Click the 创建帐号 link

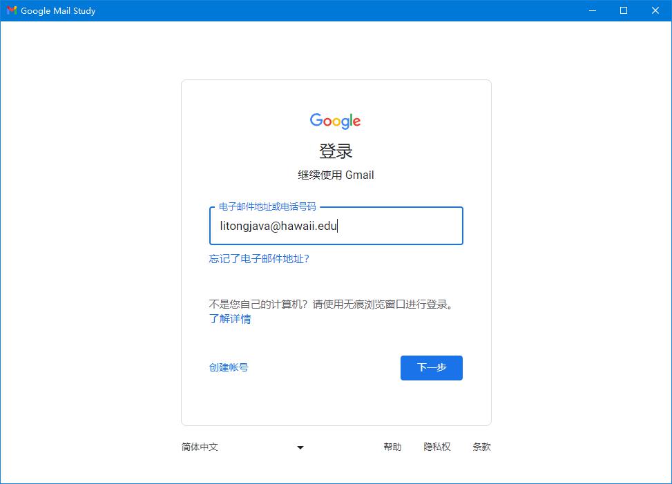coord(229,367)
